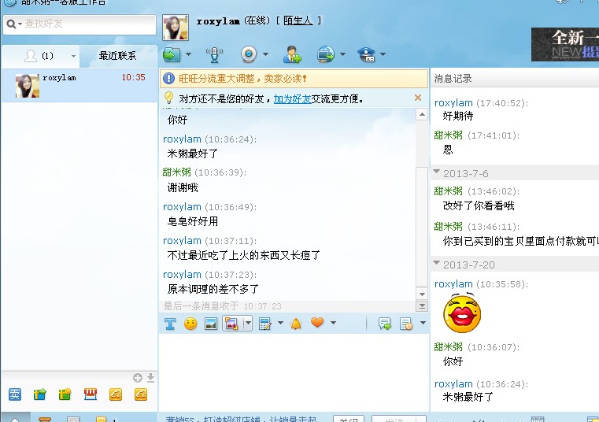
Task: Click roxylam's avatar in chat header
Action: (x=176, y=28)
